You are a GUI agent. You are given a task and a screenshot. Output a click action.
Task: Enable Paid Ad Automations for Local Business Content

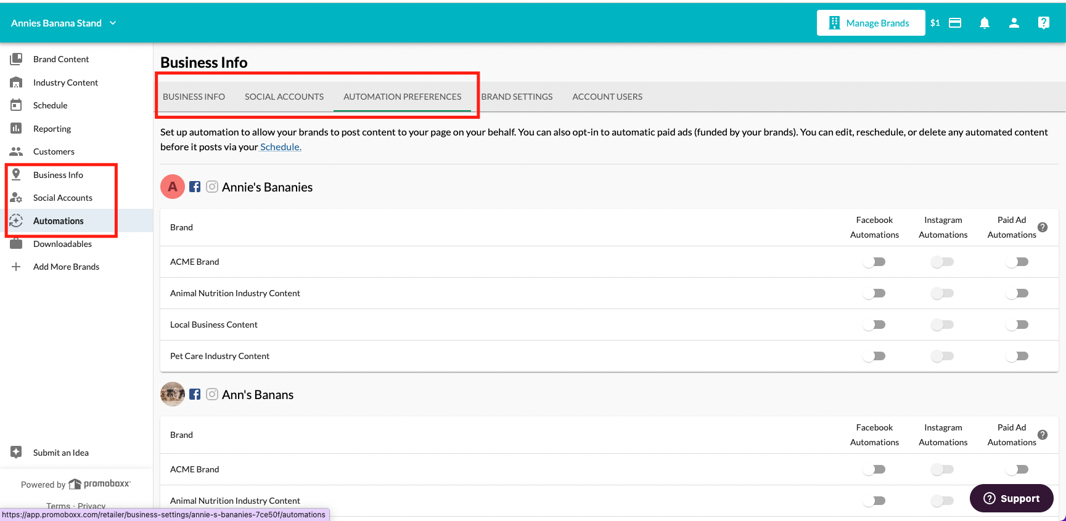(x=1017, y=325)
